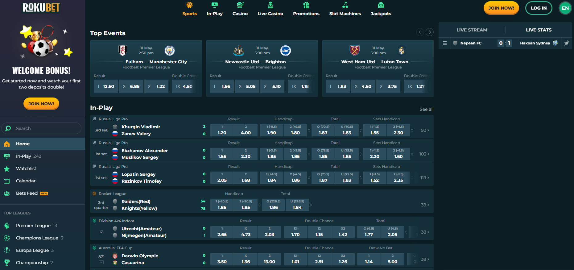Click the West Ham Utd club crest

[355, 50]
